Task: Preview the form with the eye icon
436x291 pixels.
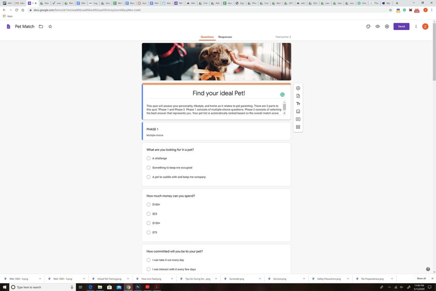Action: tap(378, 27)
